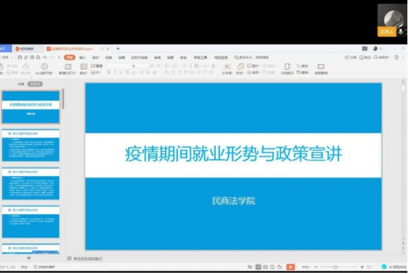Click the Shapes tool icon
This screenshot has height=274, width=408.
tap(240, 67)
